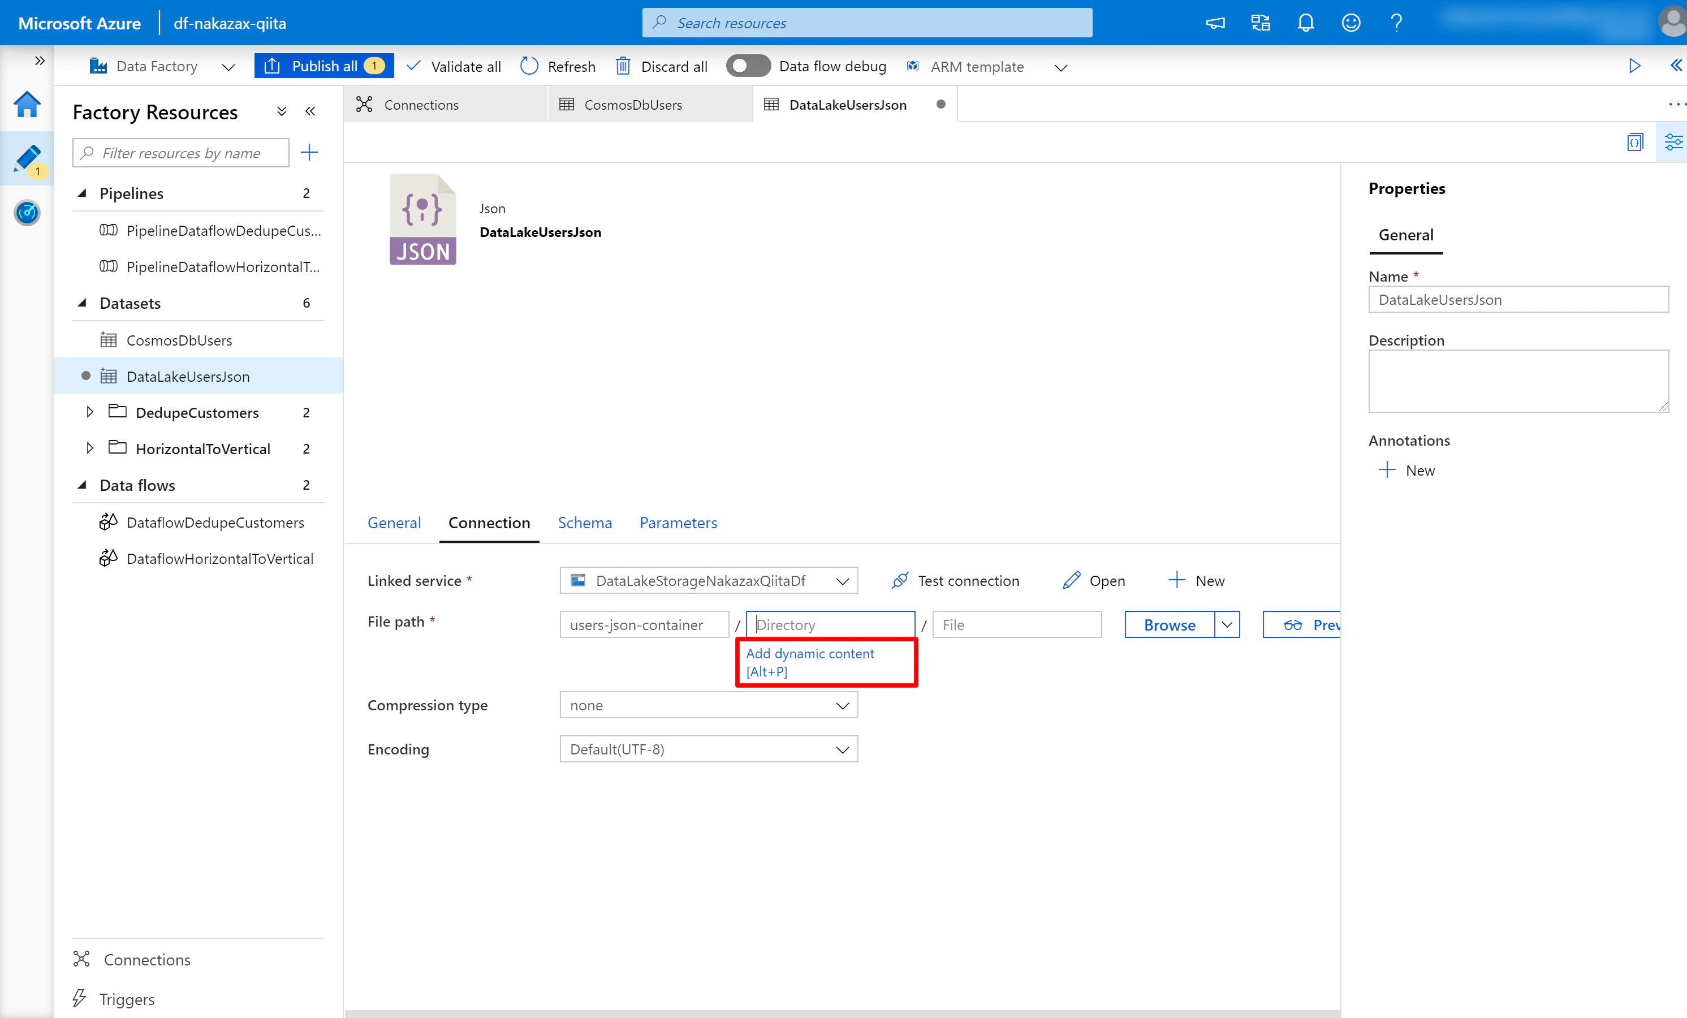Click Refresh in toolbar
This screenshot has height=1018, width=1687.
click(558, 66)
